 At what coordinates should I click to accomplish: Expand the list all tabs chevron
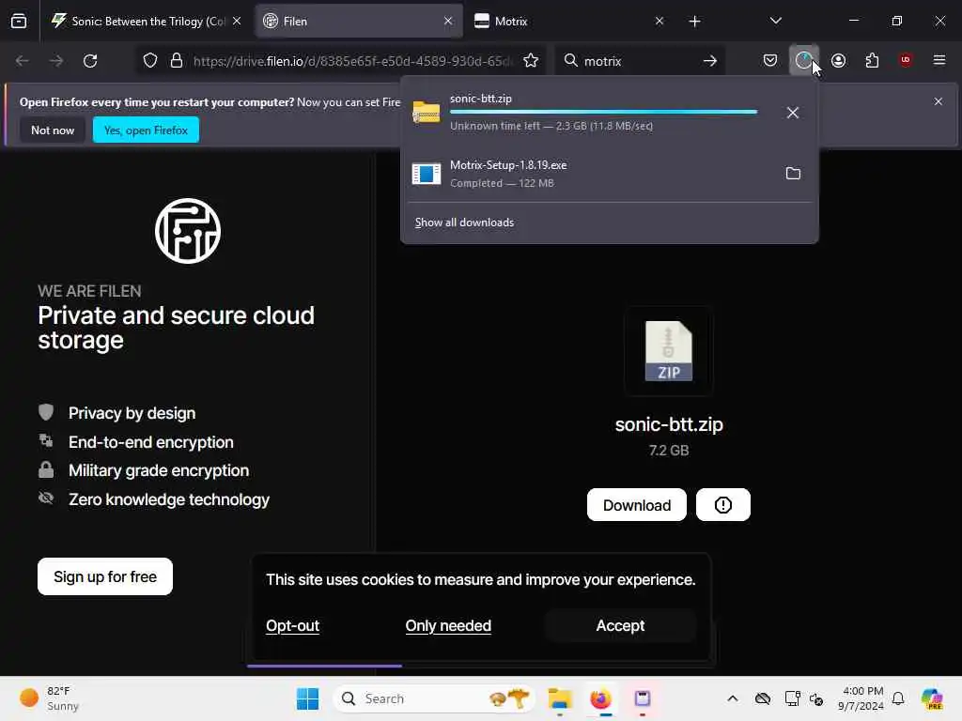coord(775,21)
